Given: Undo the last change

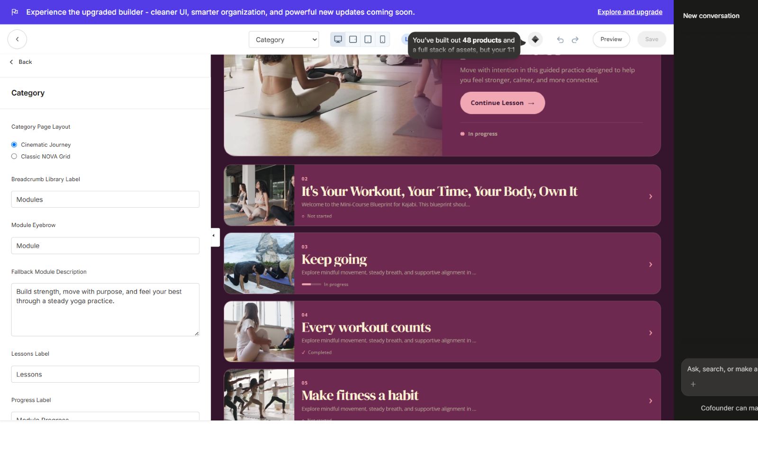Looking at the screenshot, I should (560, 40).
